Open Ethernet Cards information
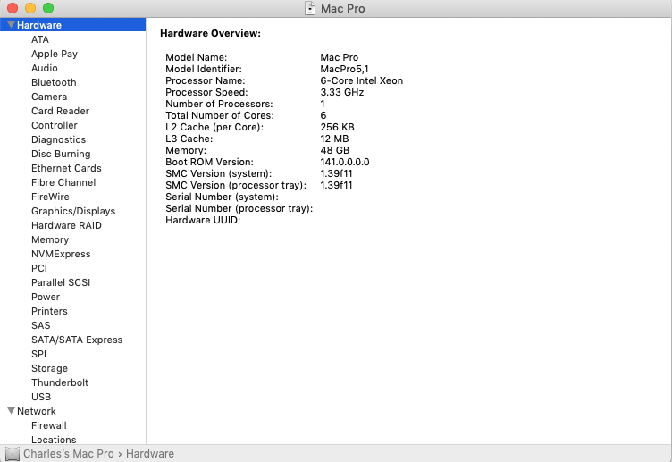 coord(66,168)
